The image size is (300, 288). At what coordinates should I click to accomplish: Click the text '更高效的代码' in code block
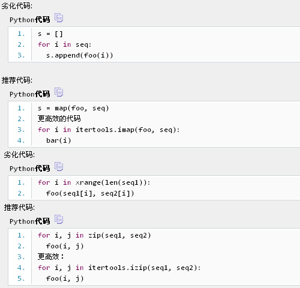click(59, 119)
